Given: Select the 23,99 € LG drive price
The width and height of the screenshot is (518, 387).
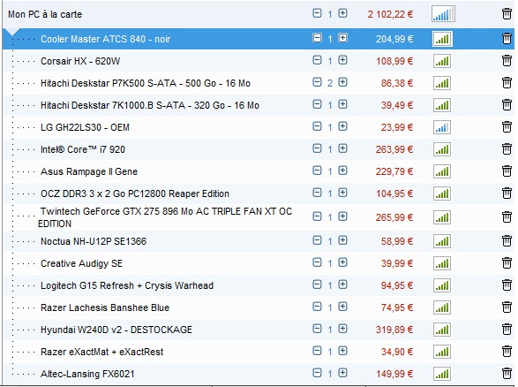Looking at the screenshot, I should 397,127.
